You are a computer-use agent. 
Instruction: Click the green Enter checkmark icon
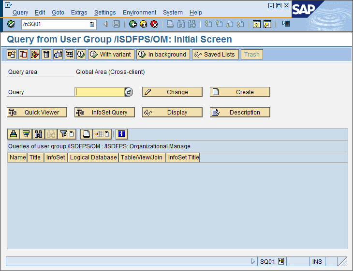click(11, 24)
